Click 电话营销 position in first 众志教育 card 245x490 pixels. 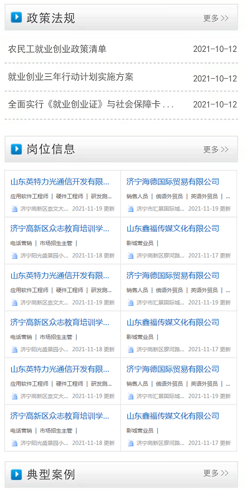click(x=21, y=243)
